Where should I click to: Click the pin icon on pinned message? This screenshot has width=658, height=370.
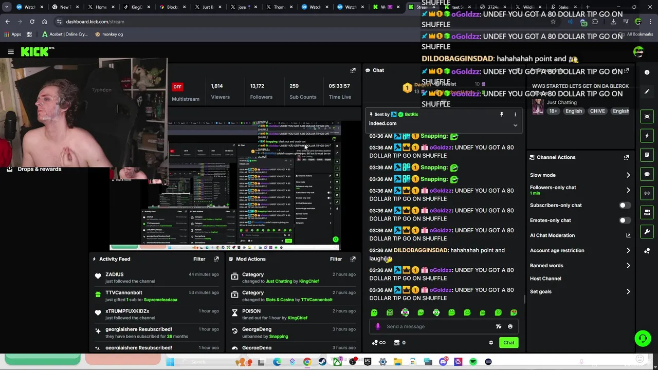click(x=502, y=115)
